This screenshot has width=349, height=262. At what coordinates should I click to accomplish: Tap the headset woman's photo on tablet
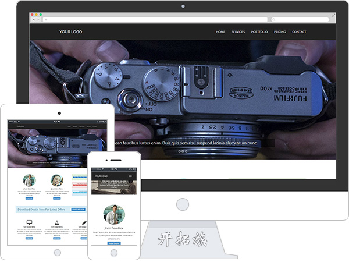[x=57, y=180]
